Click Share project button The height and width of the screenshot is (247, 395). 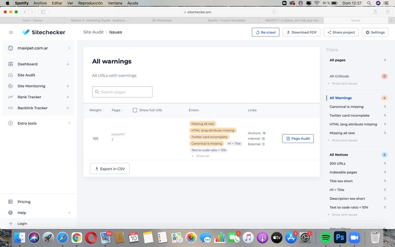[341, 32]
